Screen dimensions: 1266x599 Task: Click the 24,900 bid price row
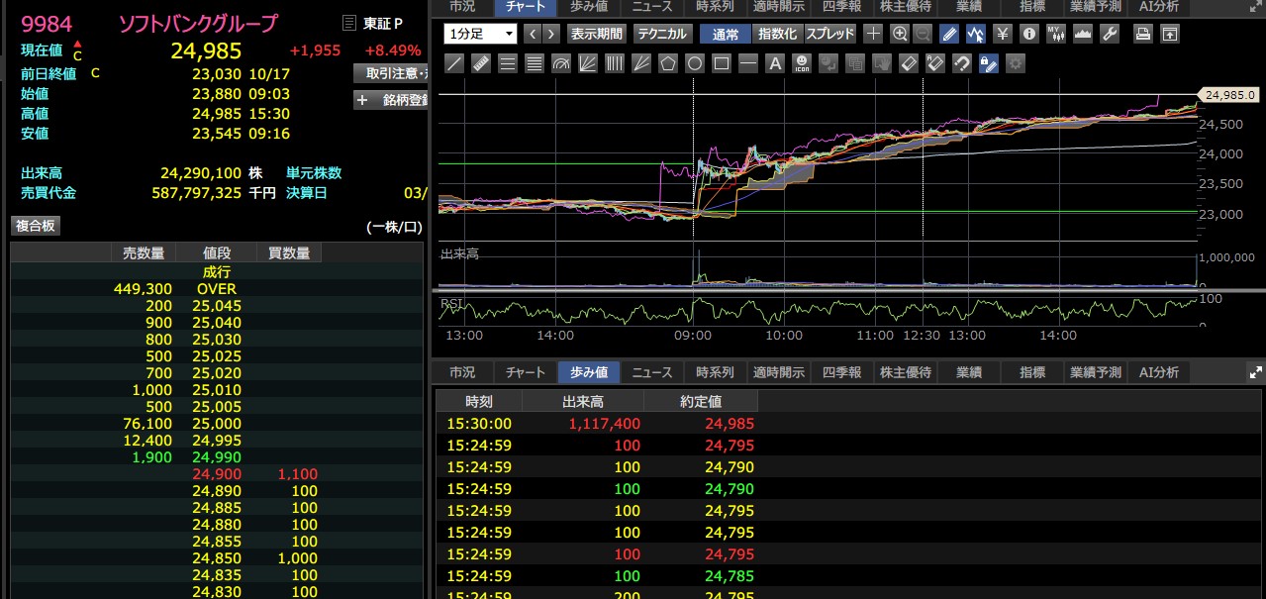(217, 474)
